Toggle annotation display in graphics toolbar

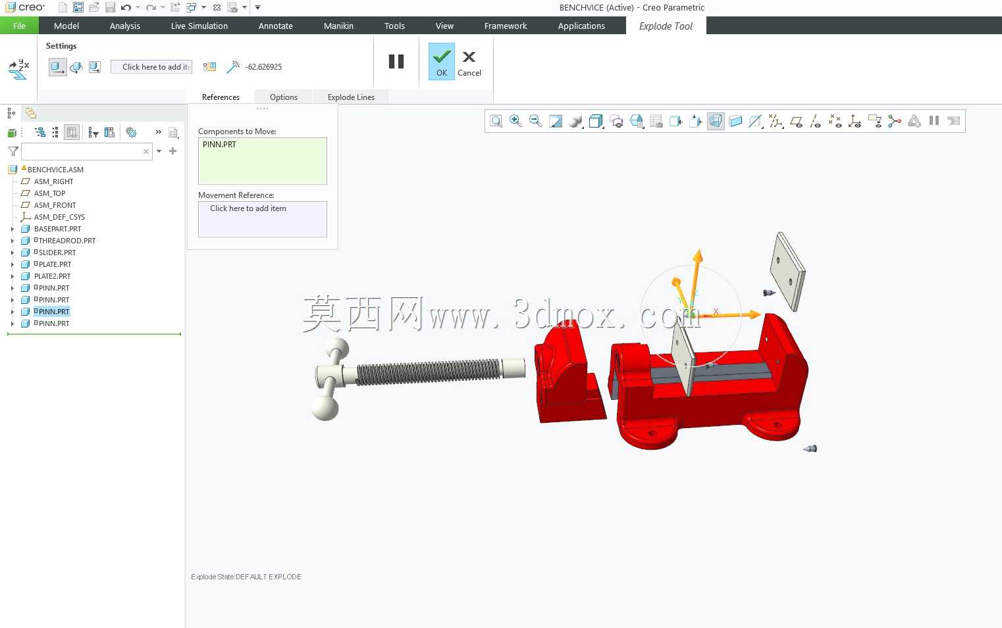[x=875, y=121]
